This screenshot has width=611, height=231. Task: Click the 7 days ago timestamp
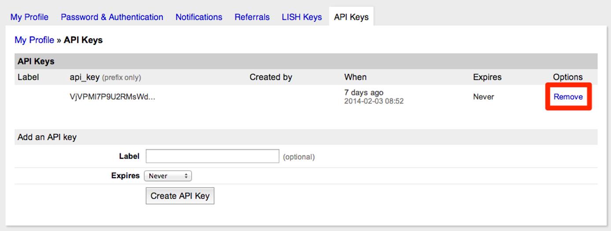pos(364,93)
